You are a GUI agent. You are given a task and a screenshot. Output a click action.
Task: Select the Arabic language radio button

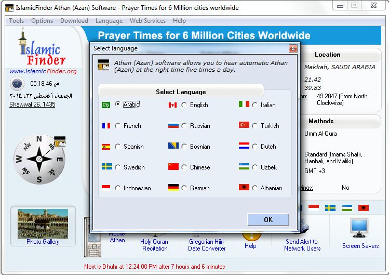click(117, 104)
